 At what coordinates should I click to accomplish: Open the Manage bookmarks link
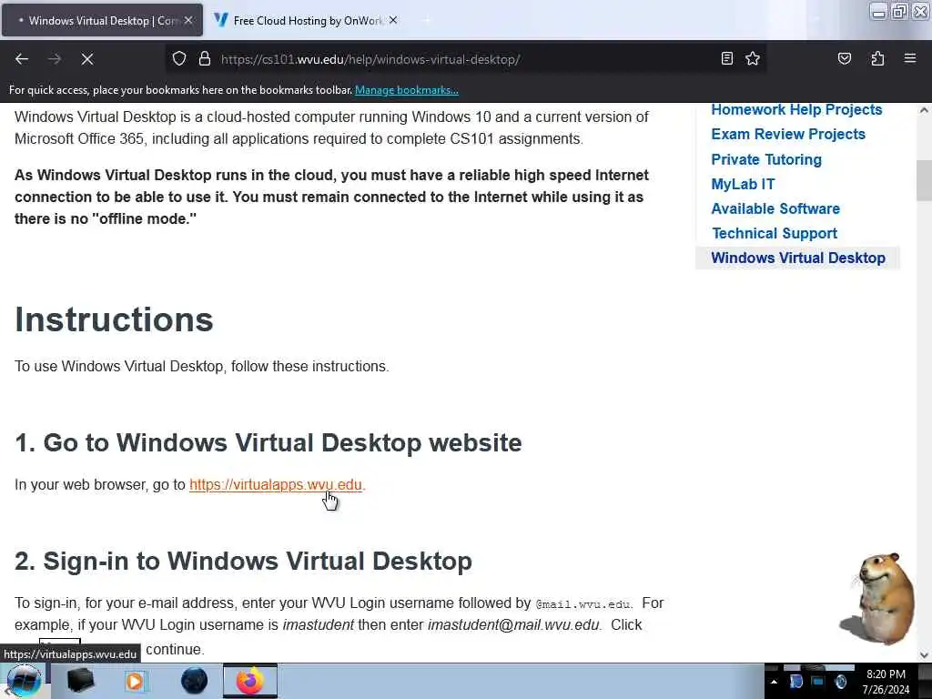click(x=407, y=90)
